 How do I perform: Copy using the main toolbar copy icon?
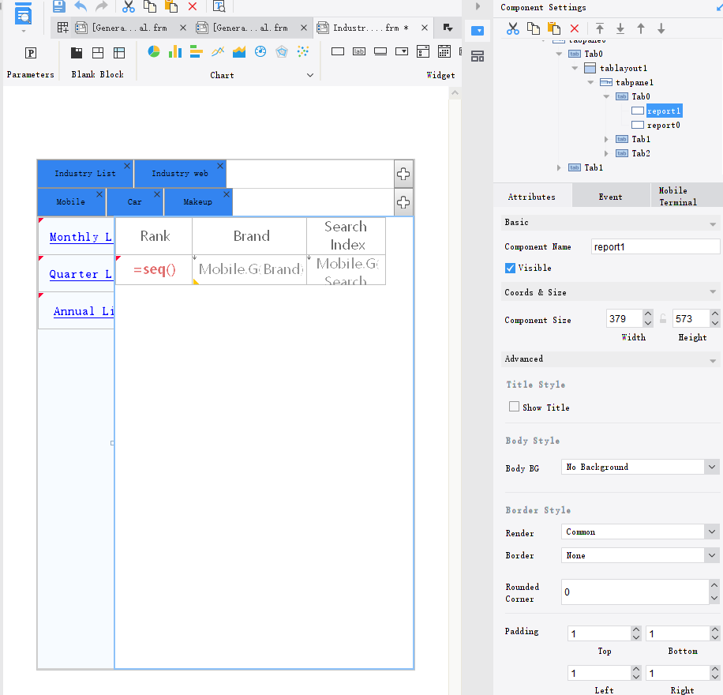point(150,6)
